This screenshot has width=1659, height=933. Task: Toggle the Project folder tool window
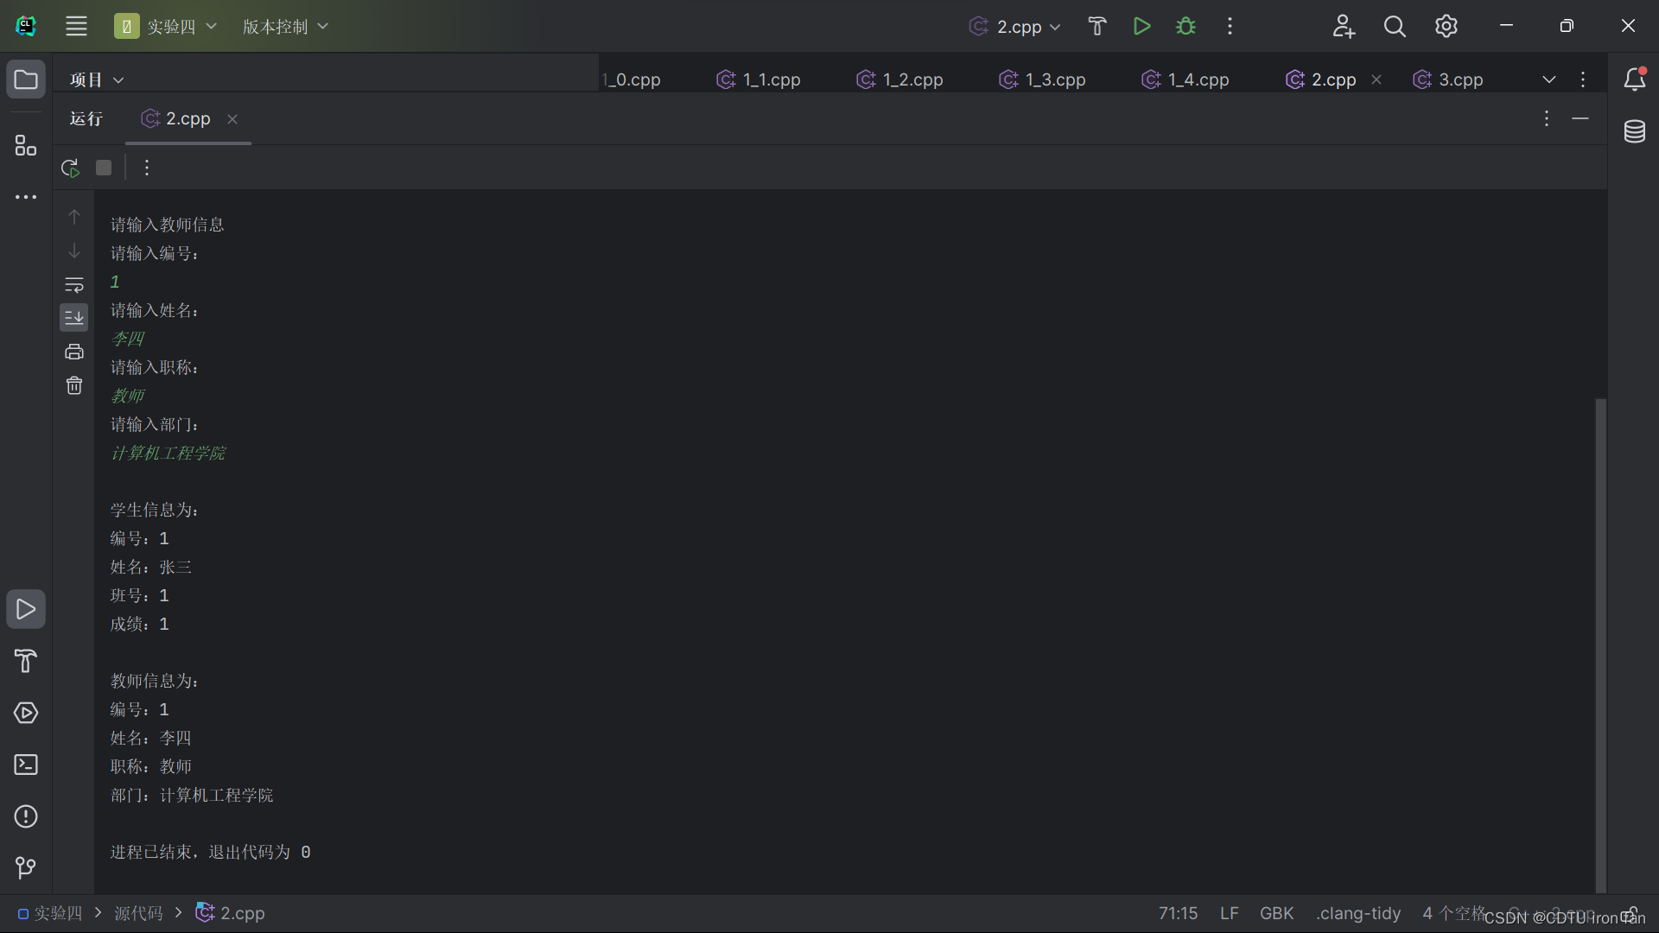26,79
